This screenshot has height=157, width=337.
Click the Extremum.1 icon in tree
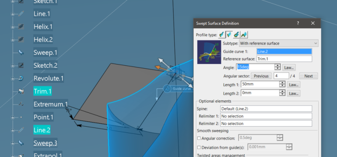coord(21,104)
